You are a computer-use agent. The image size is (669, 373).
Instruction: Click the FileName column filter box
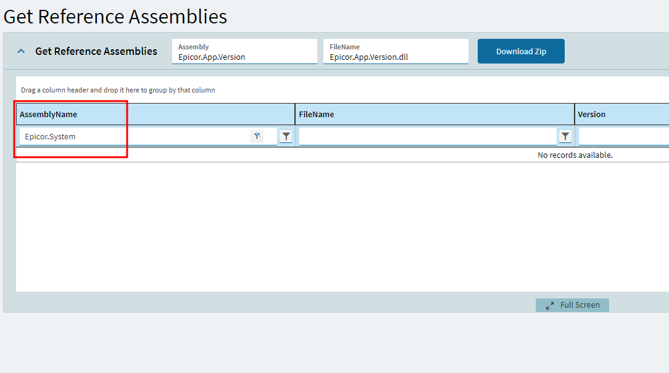(x=428, y=136)
